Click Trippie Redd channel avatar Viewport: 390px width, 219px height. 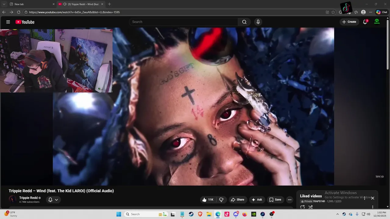12,200
